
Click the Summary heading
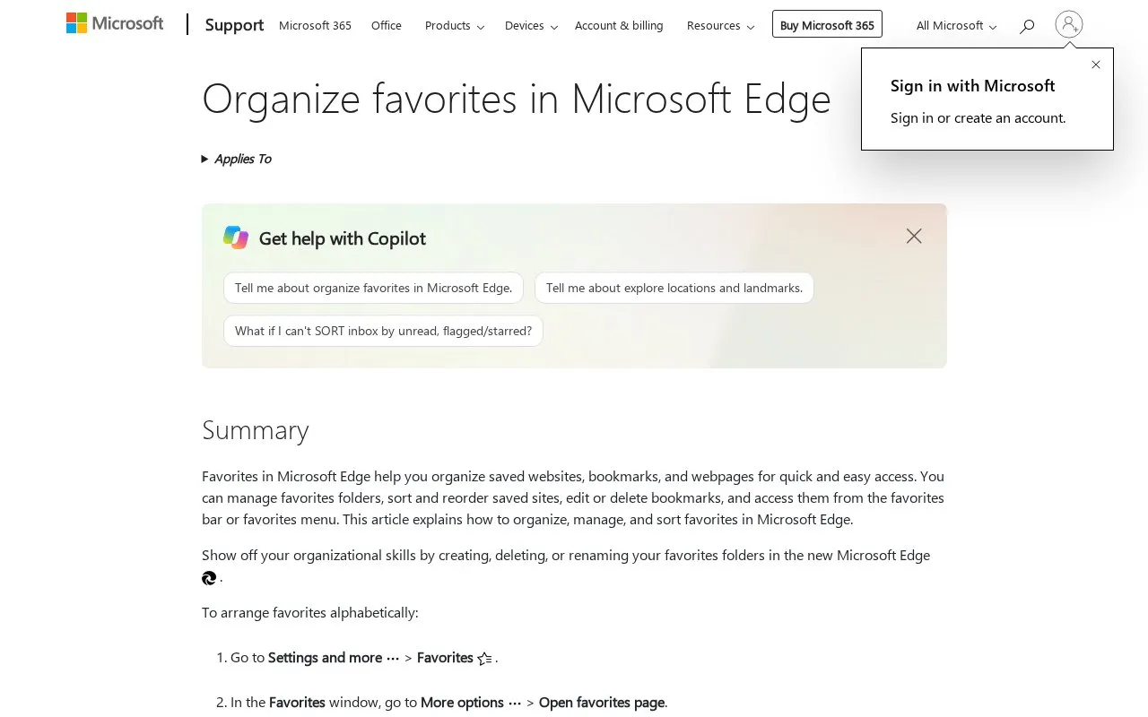(x=256, y=430)
